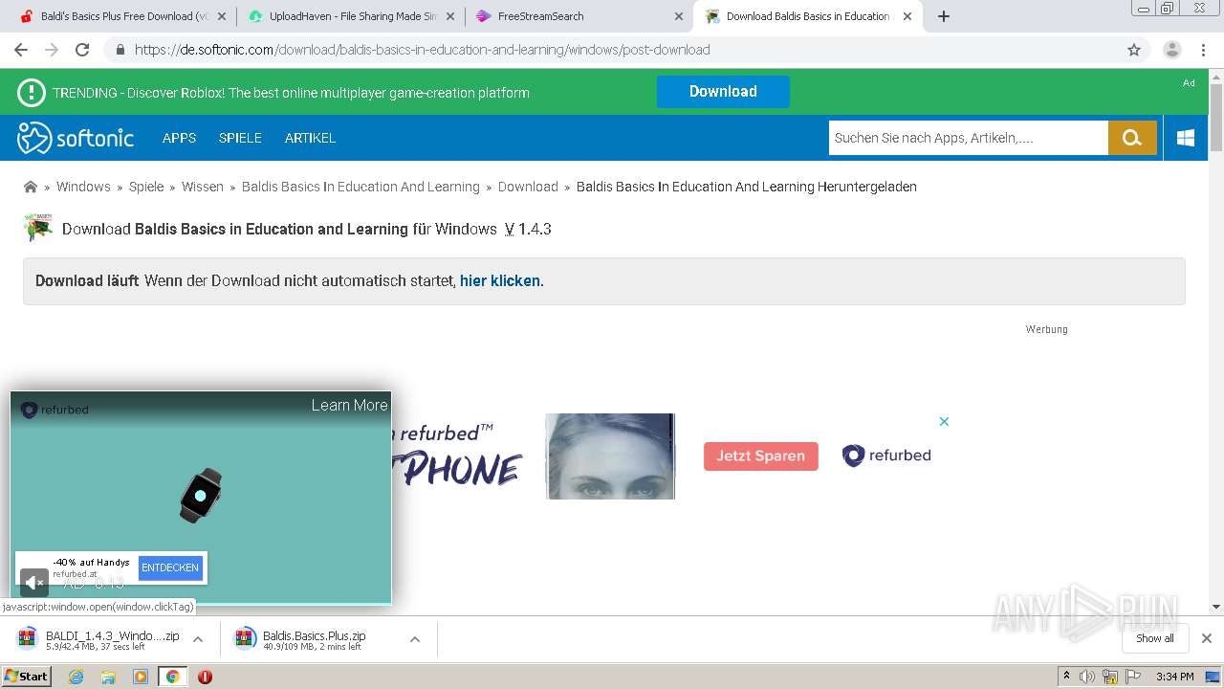This screenshot has height=689, width=1224.
Task: Click the page vertical scrollbar thumb
Action: tap(1216, 118)
